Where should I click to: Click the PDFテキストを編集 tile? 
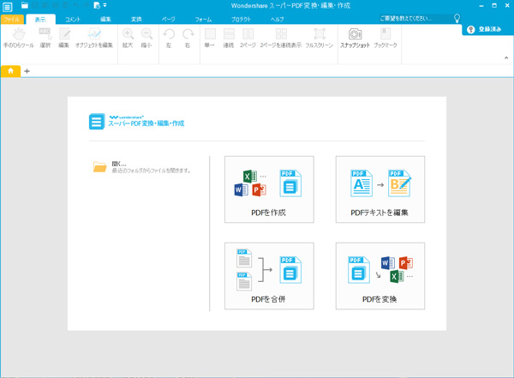point(380,189)
